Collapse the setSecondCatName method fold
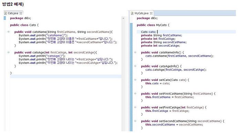 135,121
